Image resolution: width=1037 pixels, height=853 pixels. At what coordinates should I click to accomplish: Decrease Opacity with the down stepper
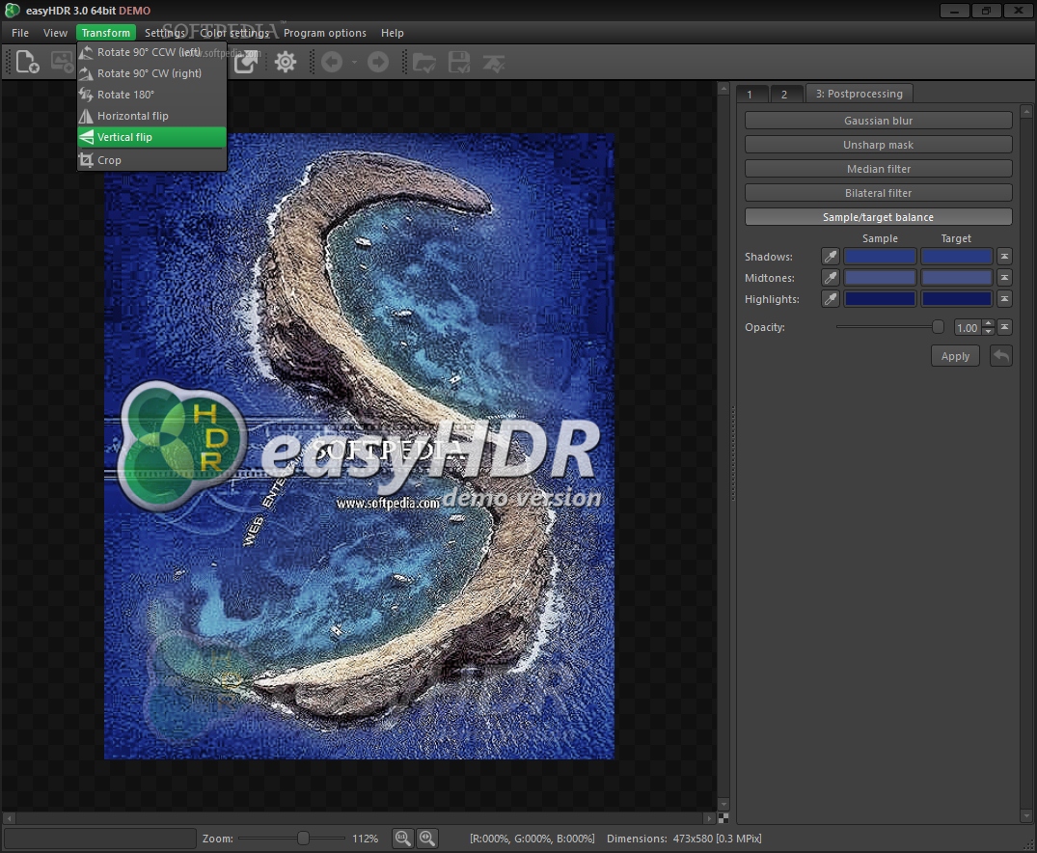tap(988, 332)
